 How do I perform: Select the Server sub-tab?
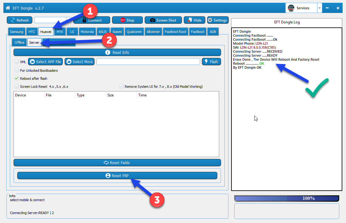34,43
